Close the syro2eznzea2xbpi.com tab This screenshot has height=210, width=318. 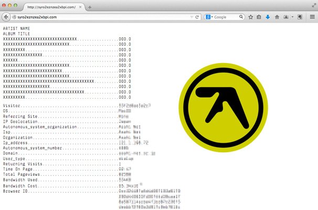click(80, 7)
